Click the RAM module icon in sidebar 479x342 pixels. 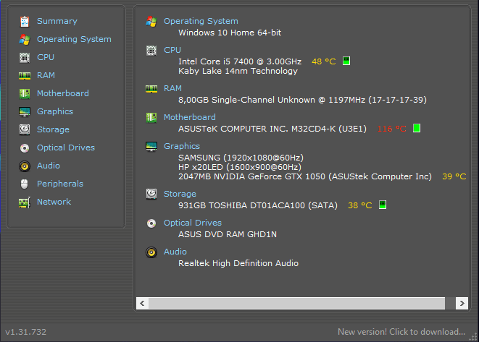coord(25,76)
